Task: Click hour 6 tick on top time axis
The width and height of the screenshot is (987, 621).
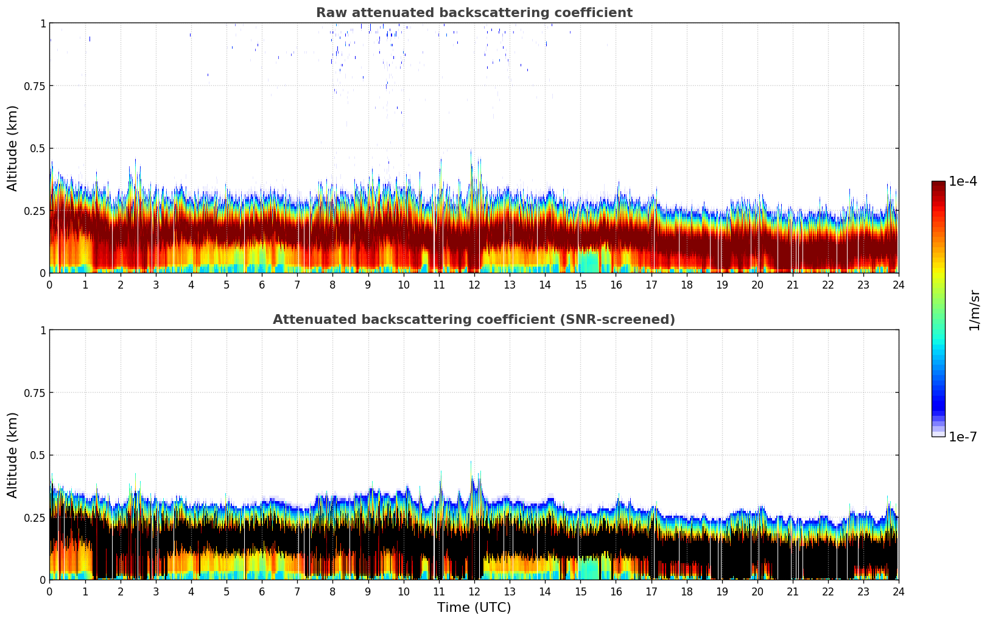Action: point(262,284)
